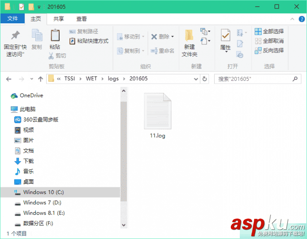Open the Easy access dropdown

coord(205,41)
